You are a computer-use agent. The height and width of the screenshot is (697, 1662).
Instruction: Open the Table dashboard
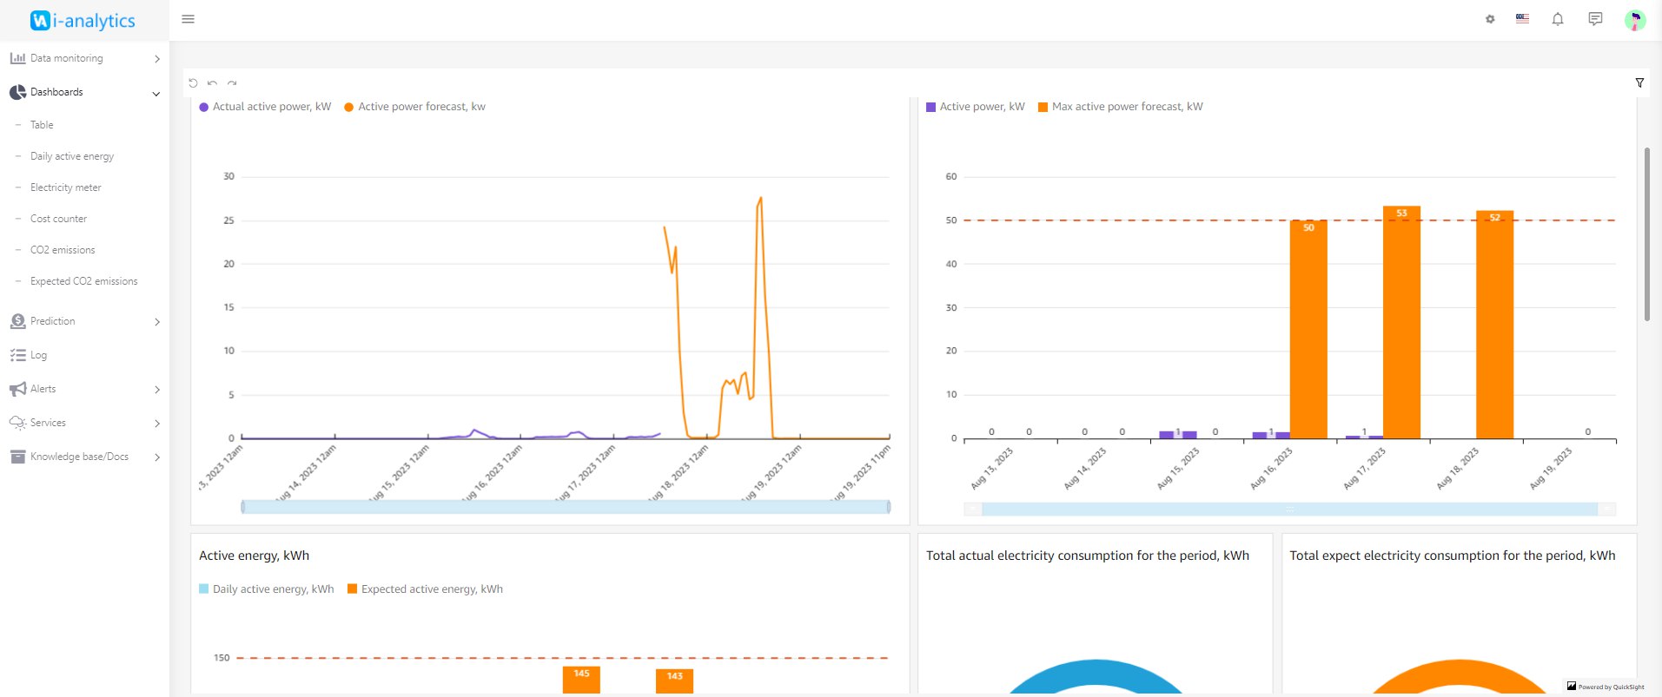(42, 125)
